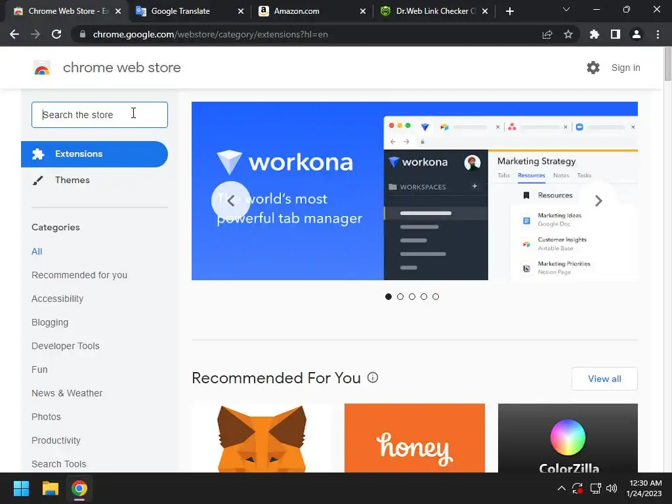The width and height of the screenshot is (672, 504).
Task: Switch to the Amazon.com tab
Action: (x=310, y=11)
